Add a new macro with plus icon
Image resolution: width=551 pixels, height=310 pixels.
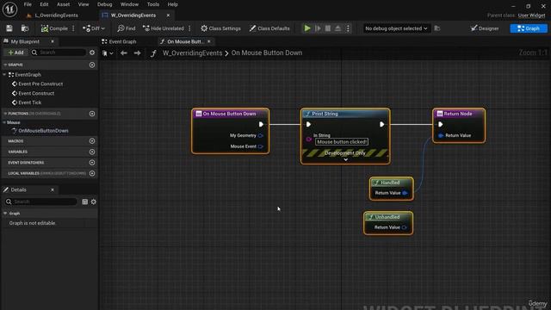coord(92,141)
